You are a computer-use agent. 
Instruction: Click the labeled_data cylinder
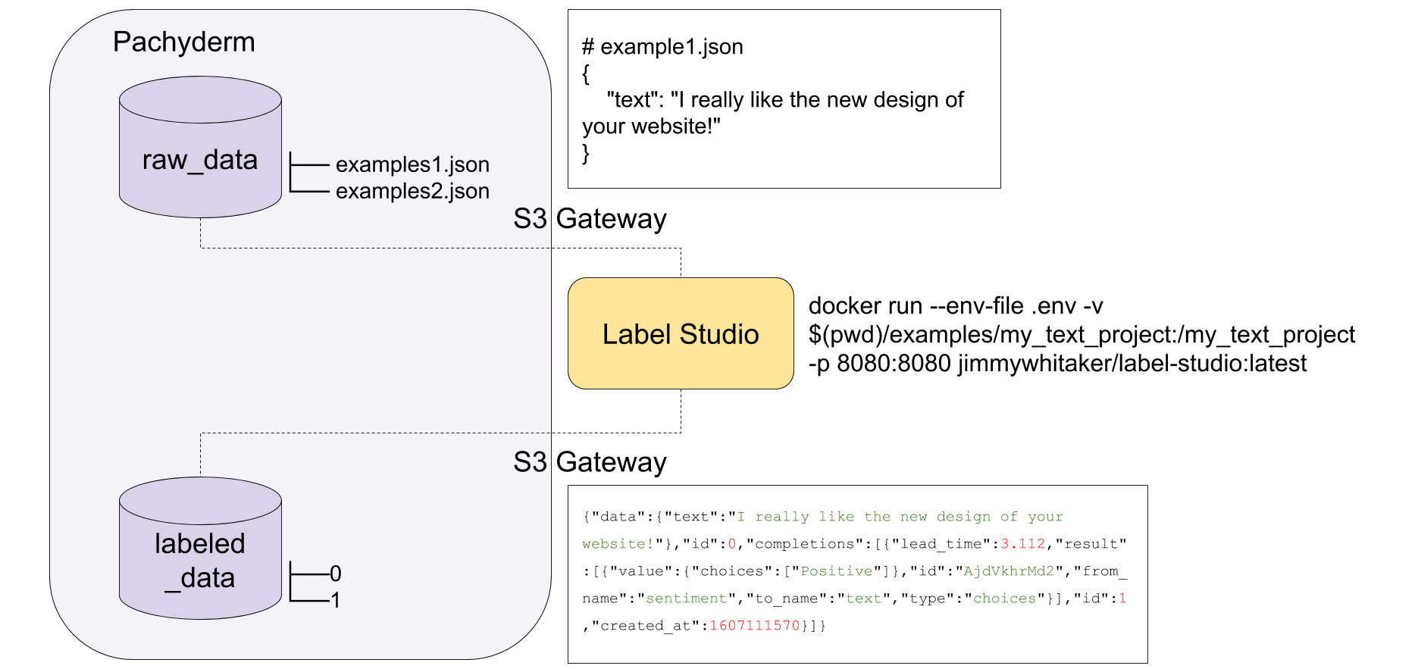point(200,548)
